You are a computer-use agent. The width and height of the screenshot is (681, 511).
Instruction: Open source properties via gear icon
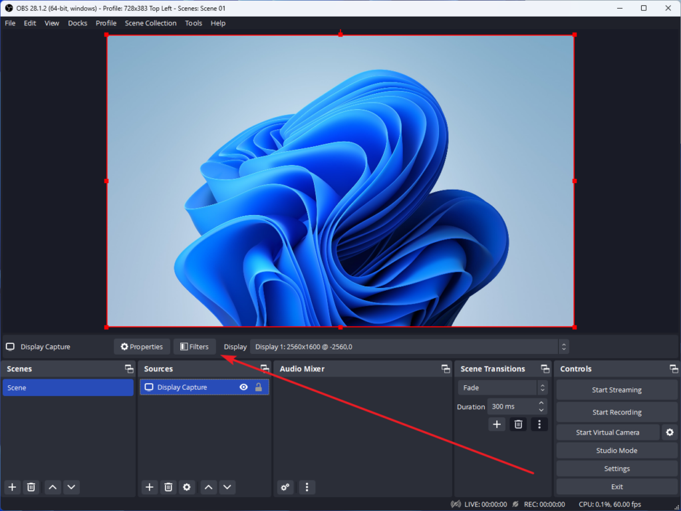tap(187, 487)
